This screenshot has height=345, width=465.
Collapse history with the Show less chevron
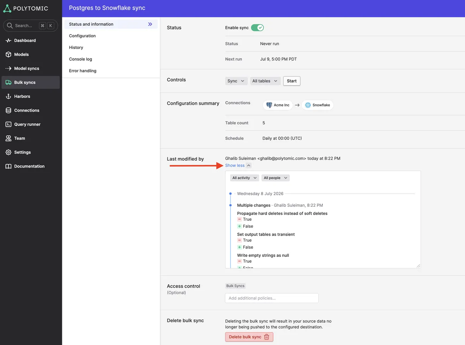249,165
